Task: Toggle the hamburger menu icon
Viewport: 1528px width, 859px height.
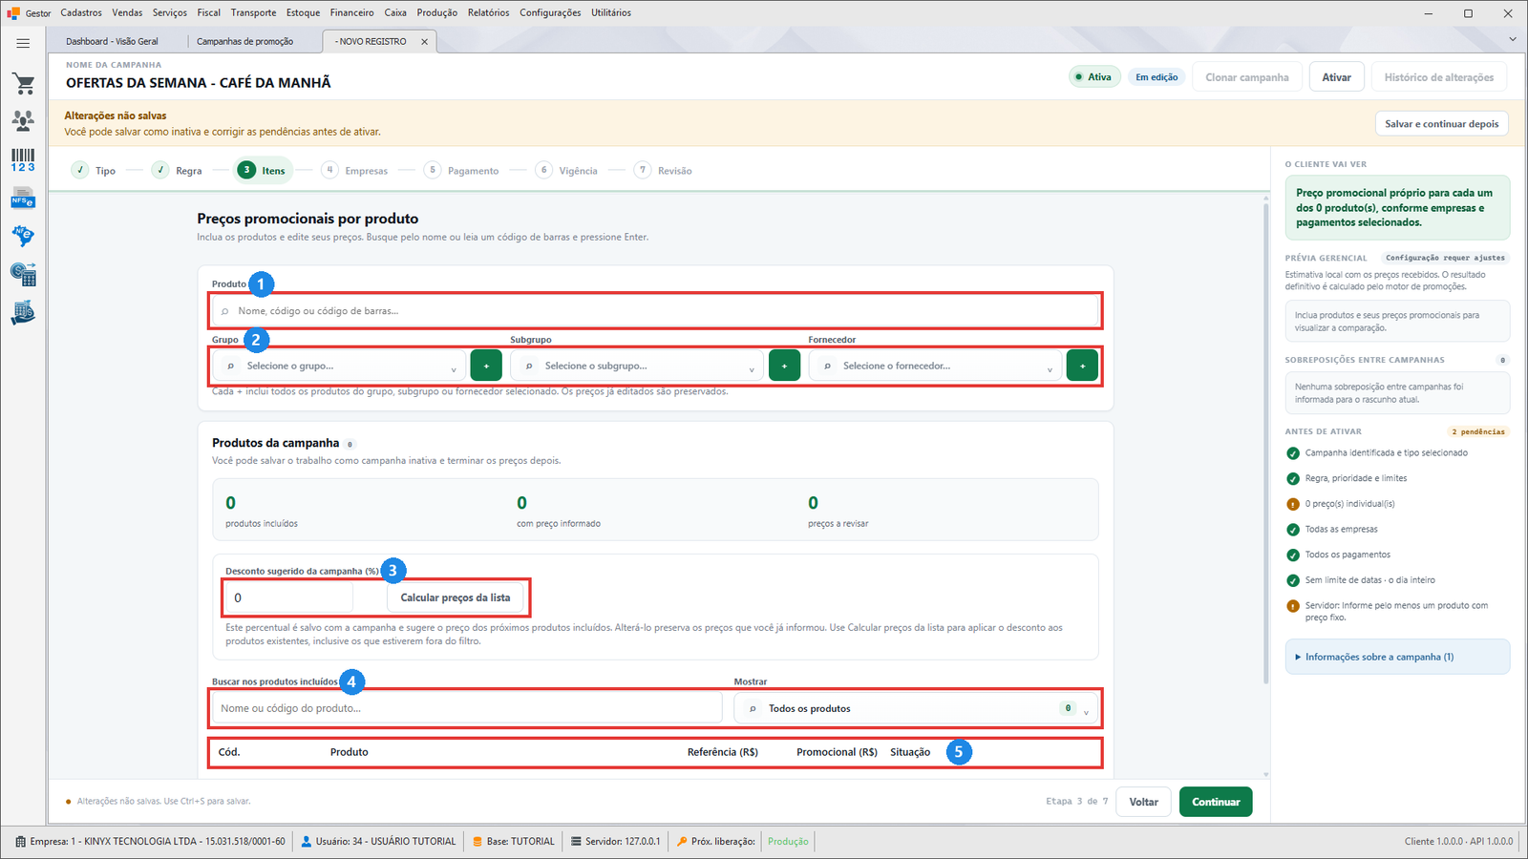Action: 23,43
